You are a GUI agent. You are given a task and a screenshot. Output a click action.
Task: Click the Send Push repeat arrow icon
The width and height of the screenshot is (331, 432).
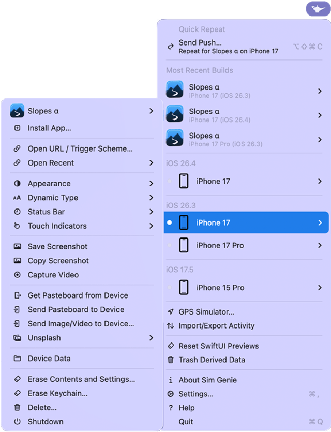tap(171, 47)
